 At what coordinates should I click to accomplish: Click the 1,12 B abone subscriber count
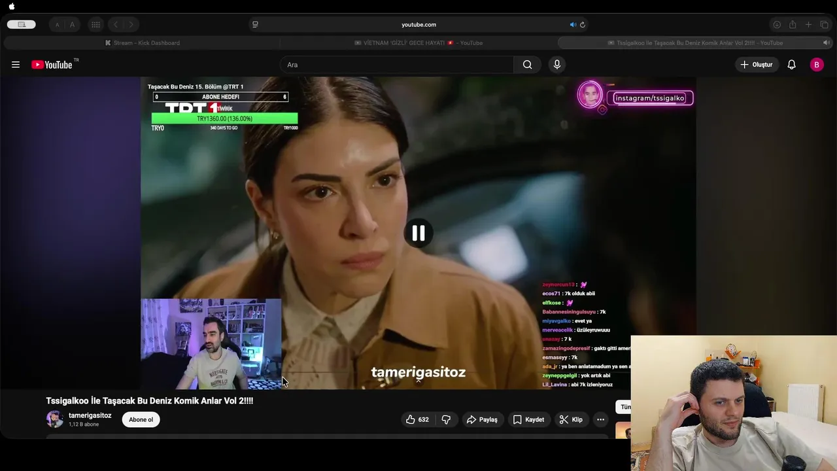pyautogui.click(x=84, y=425)
